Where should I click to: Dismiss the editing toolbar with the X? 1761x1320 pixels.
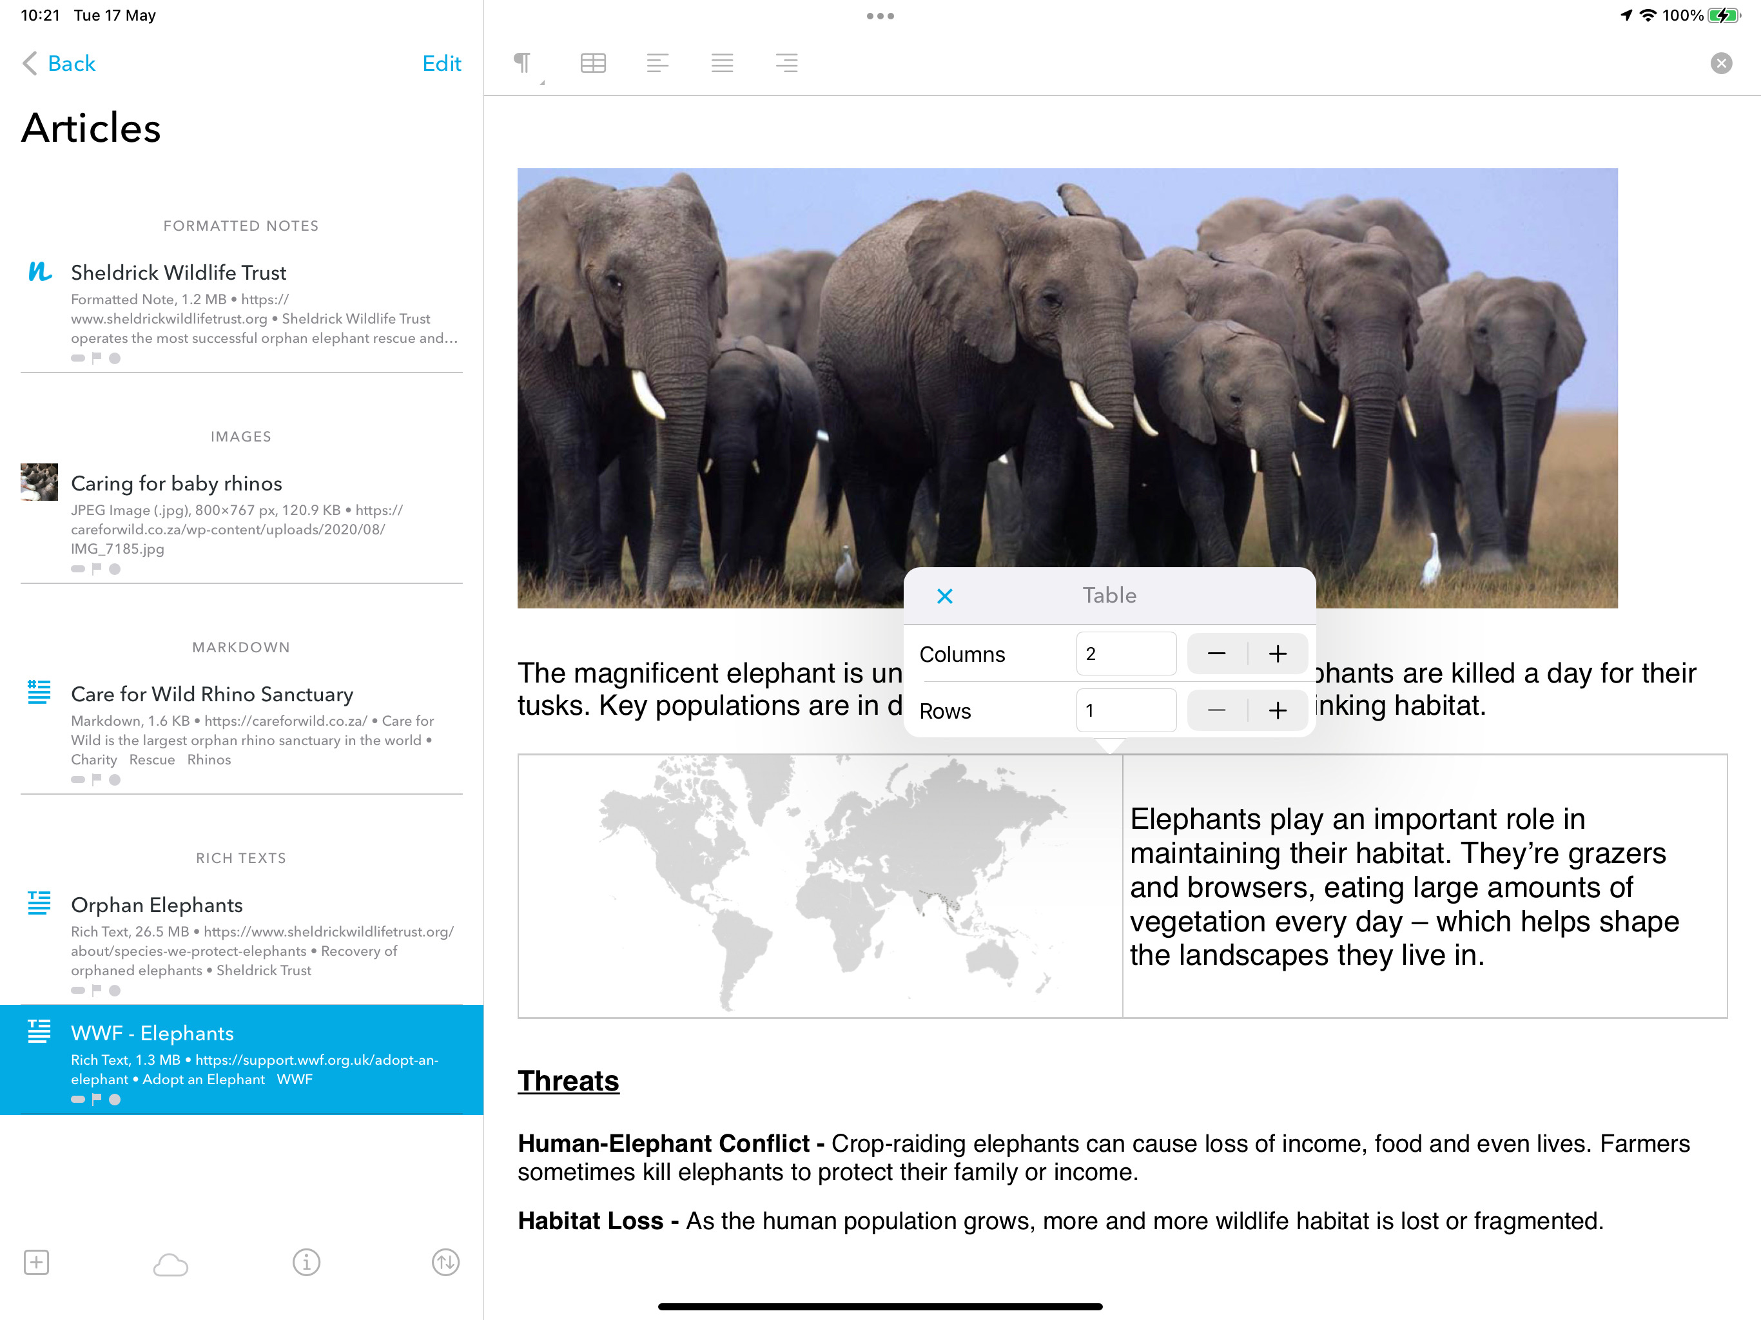click(x=1721, y=63)
